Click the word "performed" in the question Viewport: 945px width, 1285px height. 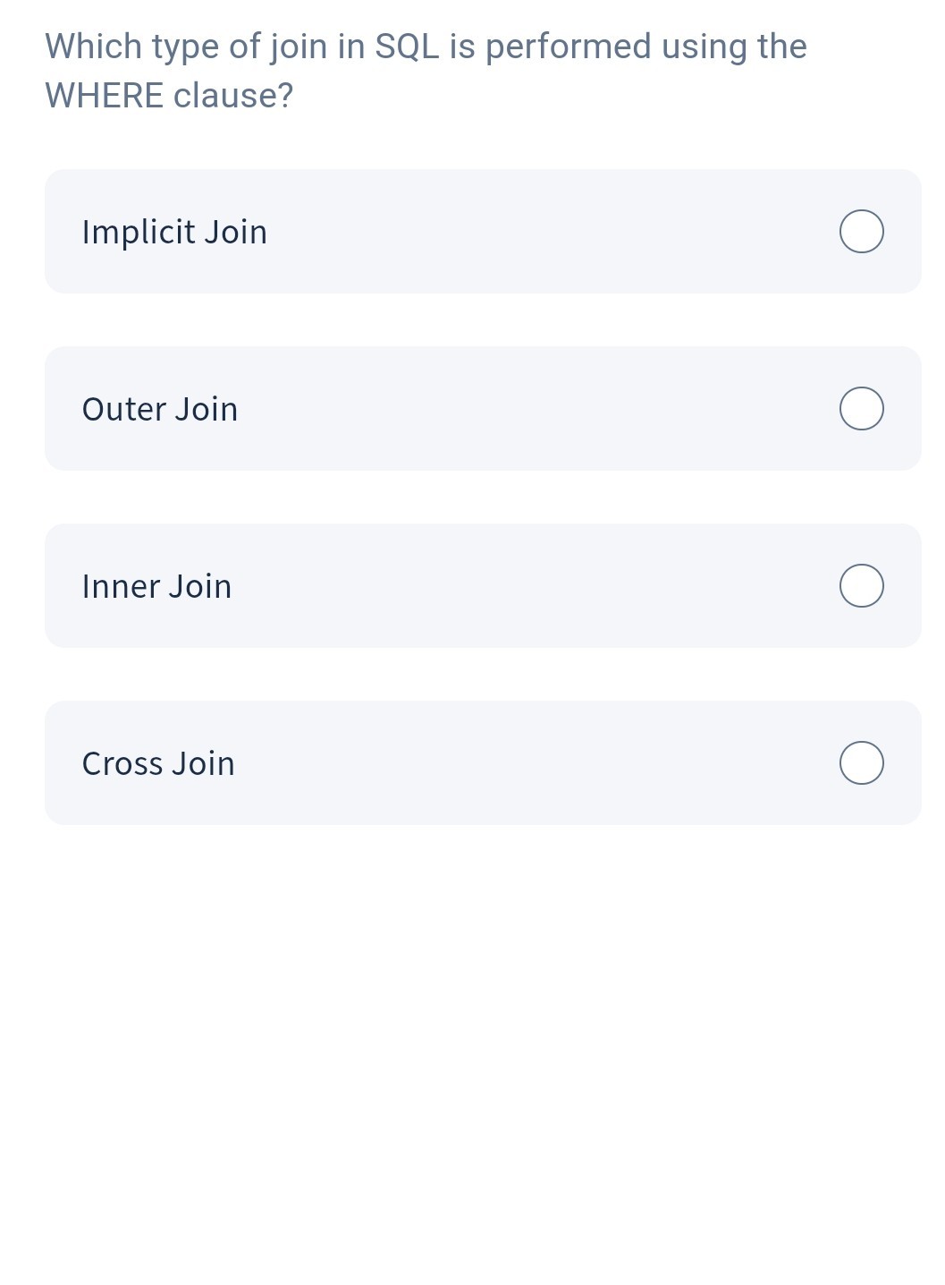568,47
